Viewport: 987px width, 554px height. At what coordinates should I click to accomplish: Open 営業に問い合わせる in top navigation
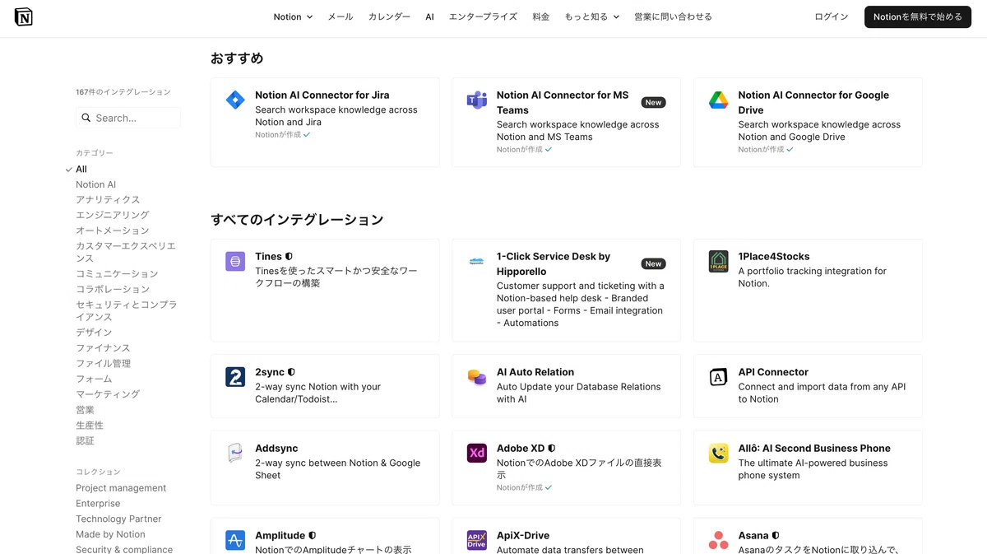click(x=673, y=16)
